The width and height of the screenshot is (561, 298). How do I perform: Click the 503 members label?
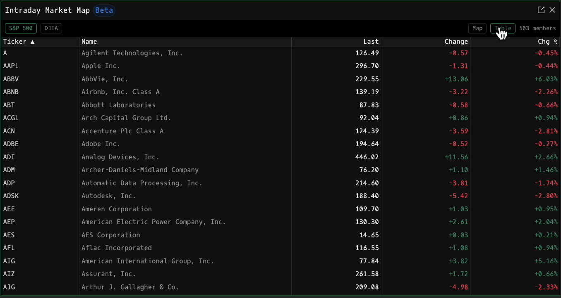[x=537, y=28]
